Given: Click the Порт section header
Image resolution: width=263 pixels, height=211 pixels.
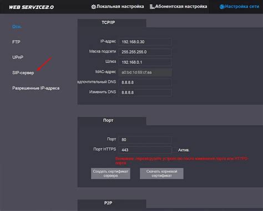Looking at the screenshot, I should (112, 121).
